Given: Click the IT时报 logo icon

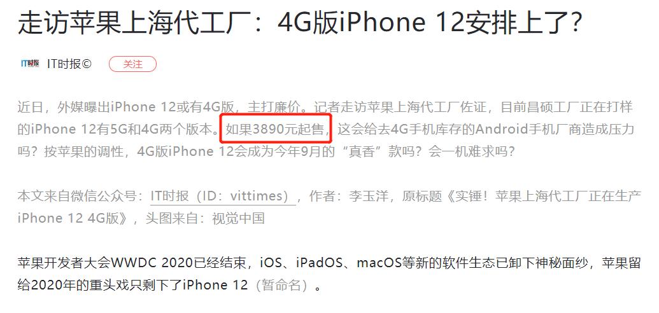Looking at the screenshot, I should [30, 64].
